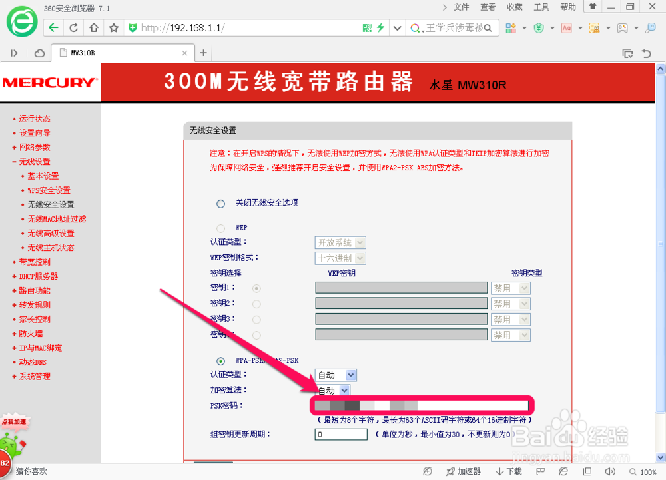The image size is (666, 480).
Task: Open 加速器 in the status bar
Action: (x=464, y=471)
